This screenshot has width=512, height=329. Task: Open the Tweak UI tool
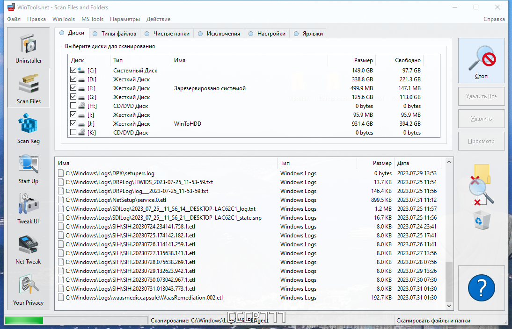point(29,209)
